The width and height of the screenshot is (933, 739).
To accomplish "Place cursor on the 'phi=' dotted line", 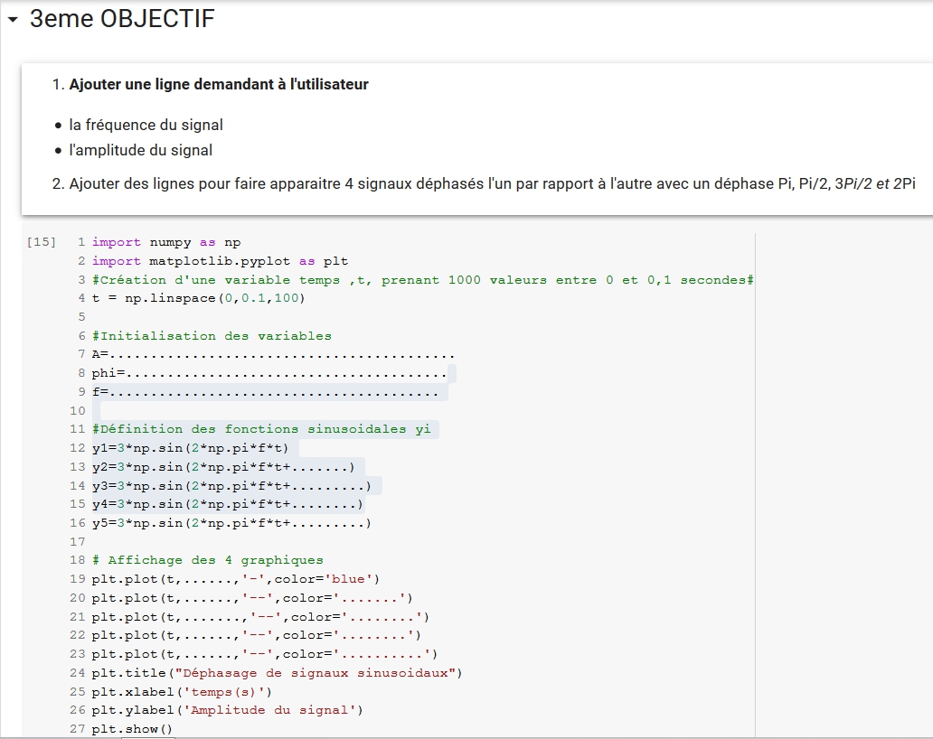I will tap(269, 373).
